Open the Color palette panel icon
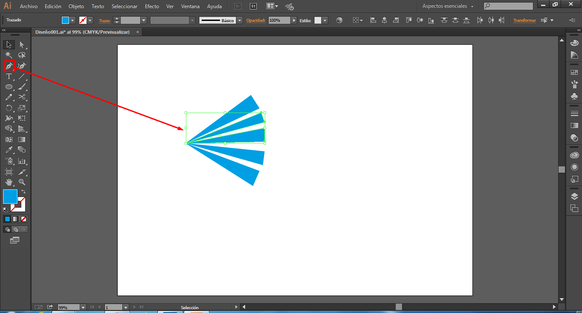This screenshot has height=313, width=582. pos(574,43)
